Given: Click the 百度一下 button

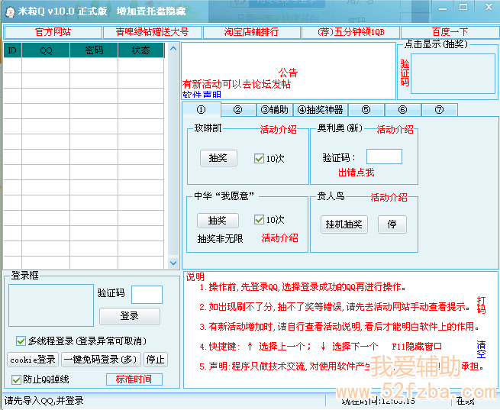Looking at the screenshot, I should [450, 32].
